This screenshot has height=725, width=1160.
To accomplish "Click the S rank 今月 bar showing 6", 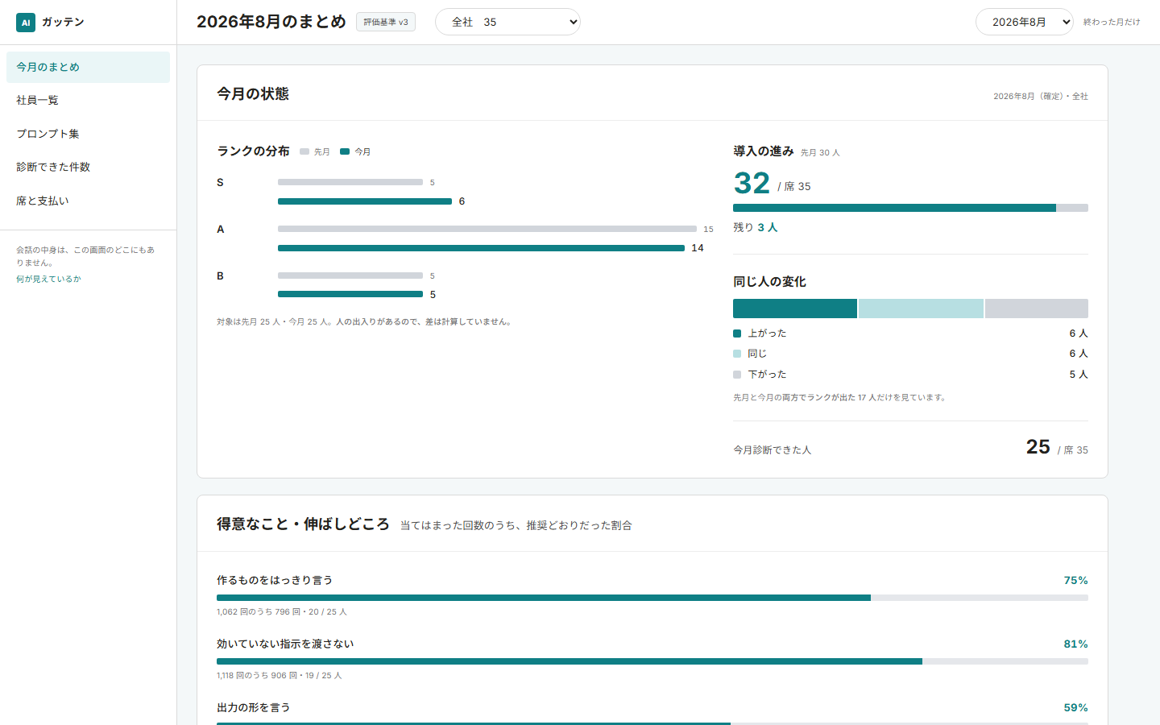I will click(365, 201).
